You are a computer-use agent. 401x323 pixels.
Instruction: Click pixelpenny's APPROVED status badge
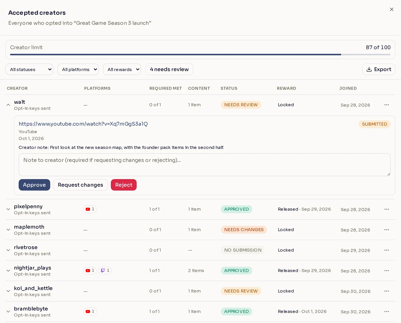(236, 209)
